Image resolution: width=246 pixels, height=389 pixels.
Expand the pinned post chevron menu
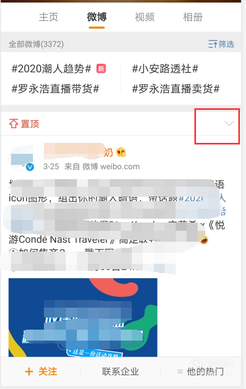229,123
